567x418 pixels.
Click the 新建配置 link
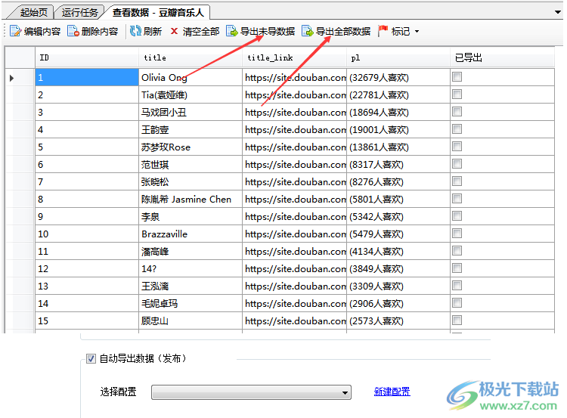(x=392, y=392)
